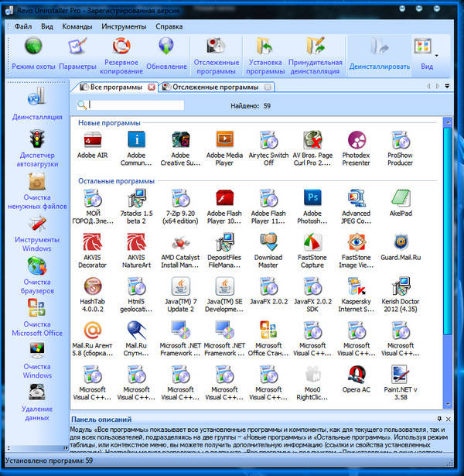Viewport: 464px width, 476px height.
Task: Select Photodex Presenter program icon
Action: (x=357, y=149)
